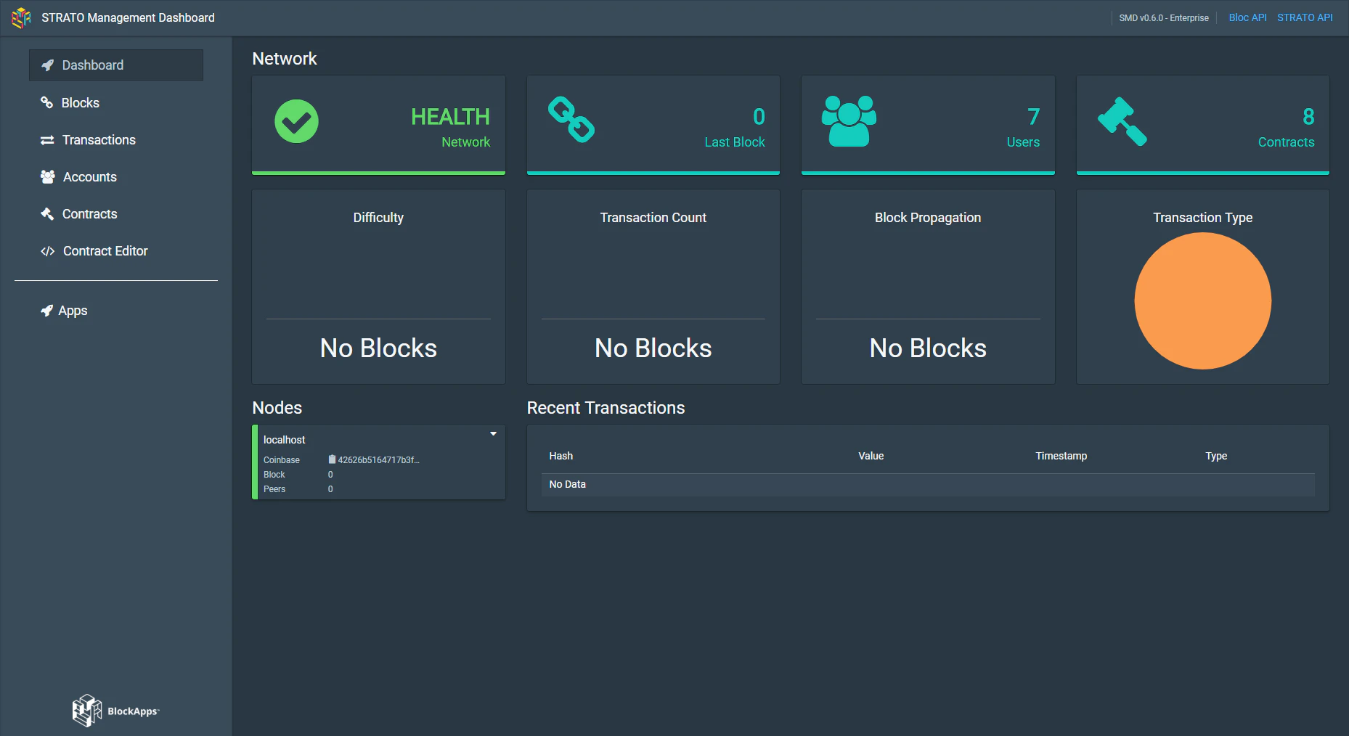Click the Apps rocket icon

click(x=46, y=311)
